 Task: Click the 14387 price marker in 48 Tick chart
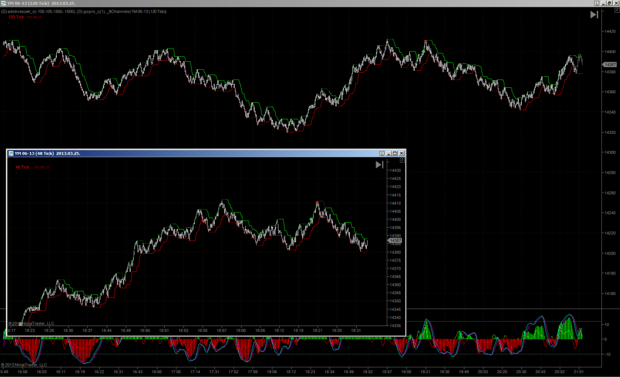395,240
